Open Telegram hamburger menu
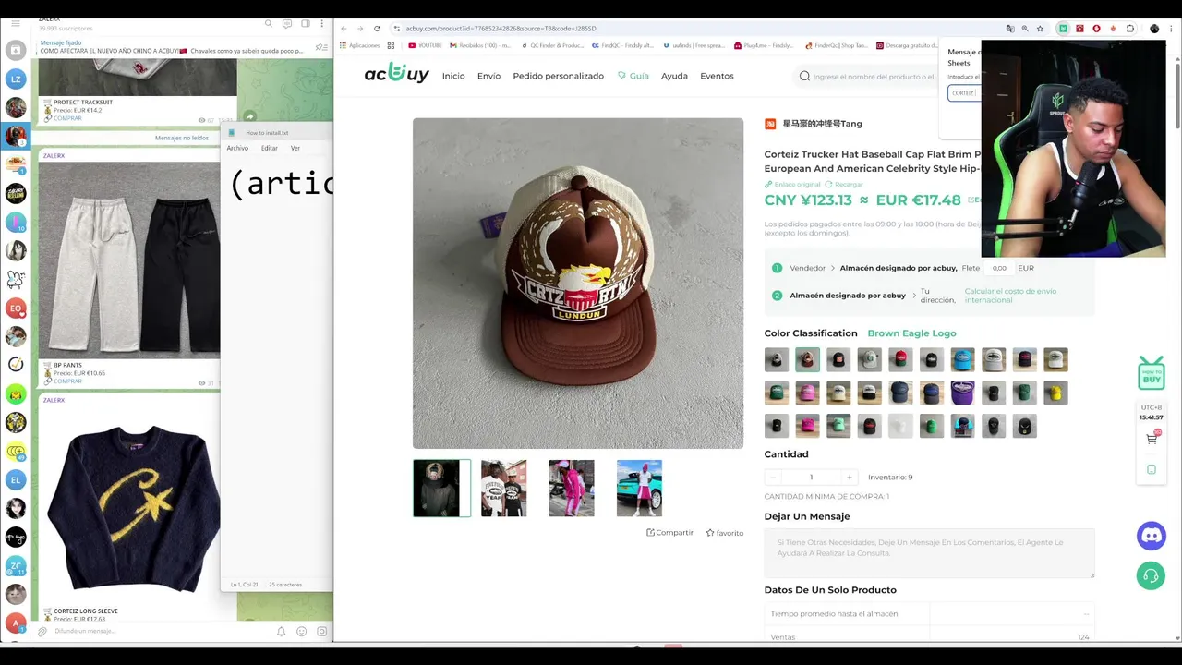Screen dimensions: 1182x665 point(16,23)
